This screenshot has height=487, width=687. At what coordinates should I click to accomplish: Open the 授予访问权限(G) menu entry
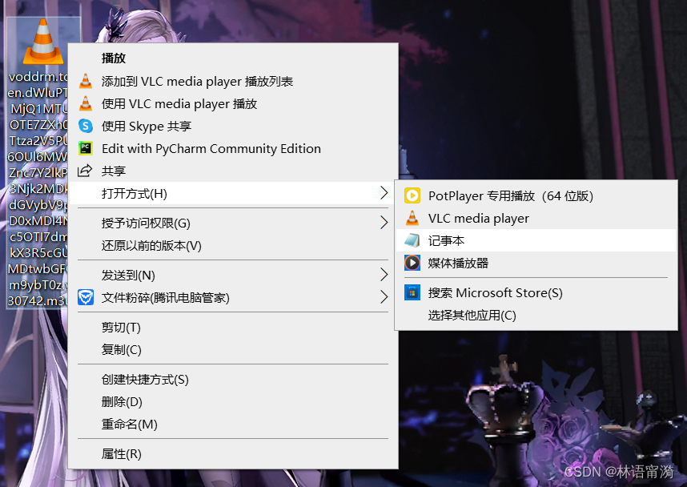(x=234, y=223)
